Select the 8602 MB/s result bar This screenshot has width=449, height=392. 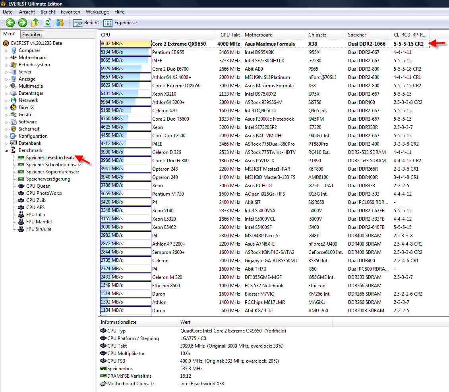[126, 44]
